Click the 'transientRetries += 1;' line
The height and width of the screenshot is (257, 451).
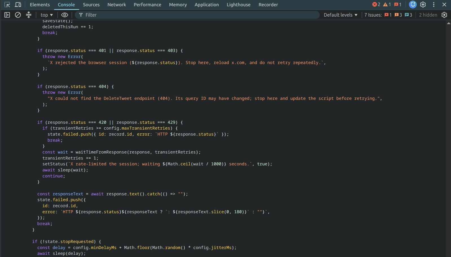click(70, 158)
